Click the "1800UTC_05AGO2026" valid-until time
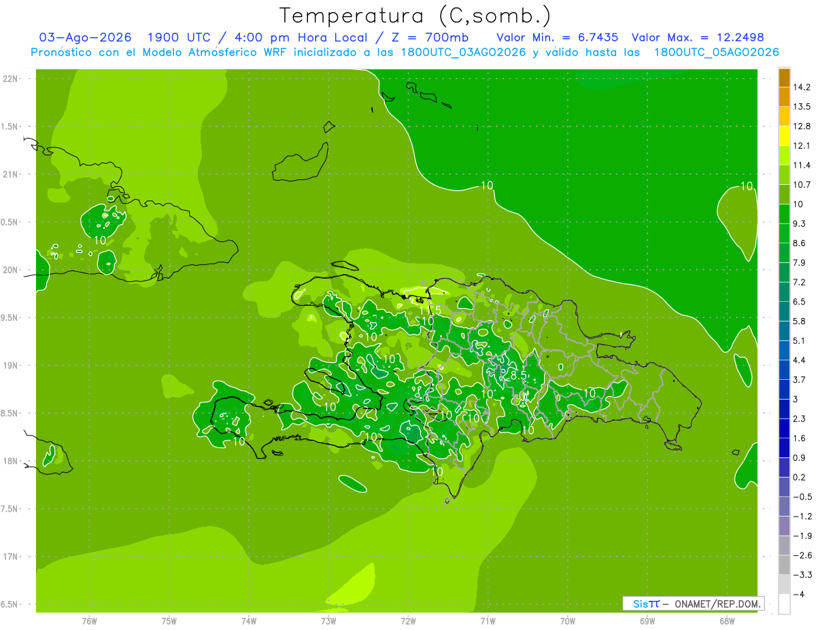 (x=716, y=52)
